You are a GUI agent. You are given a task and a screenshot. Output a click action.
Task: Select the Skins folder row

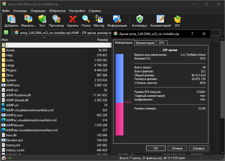[57, 75]
